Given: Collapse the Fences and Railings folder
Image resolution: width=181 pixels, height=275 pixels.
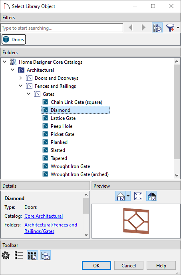Looking at the screenshot, I should [21, 86].
